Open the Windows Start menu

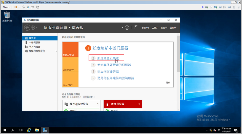point(5,130)
